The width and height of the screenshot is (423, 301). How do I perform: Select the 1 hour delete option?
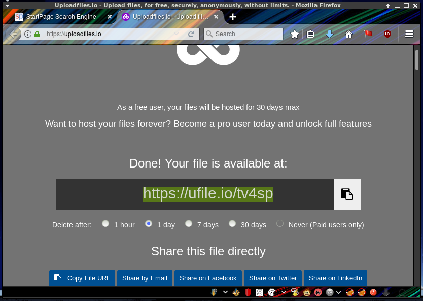click(x=105, y=223)
